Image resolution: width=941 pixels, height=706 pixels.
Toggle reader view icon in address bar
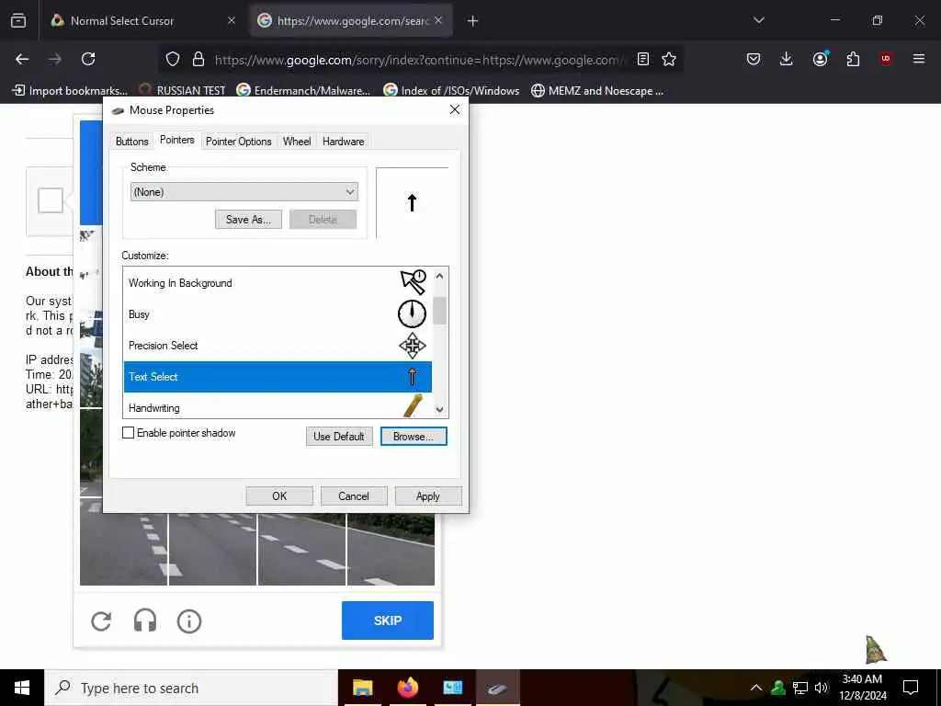point(642,59)
